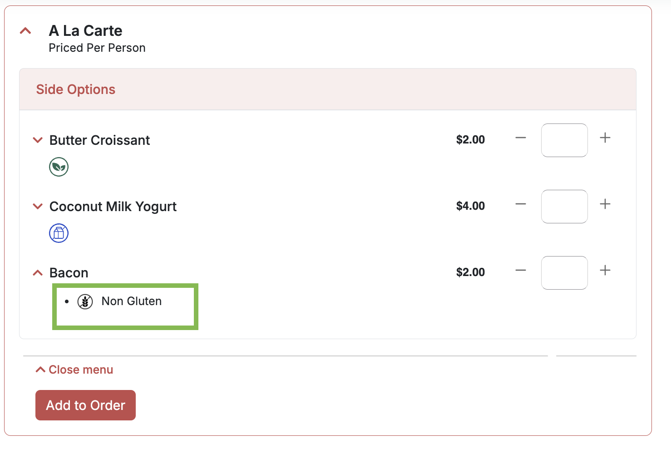Screen dimensions: 671x454
Task: Collapse Bacon details chevron
Action: [38, 273]
